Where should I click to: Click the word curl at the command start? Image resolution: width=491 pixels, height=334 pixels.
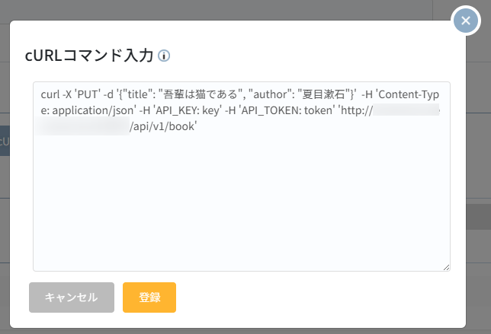(50, 94)
